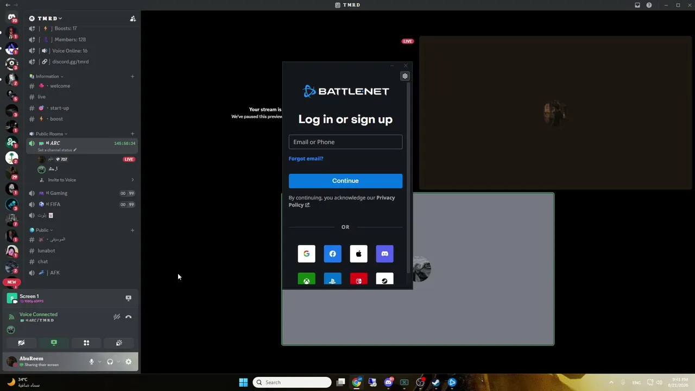The image size is (695, 391).
Task: Stop streaming with the Screen 1 icon
Action: click(128, 298)
